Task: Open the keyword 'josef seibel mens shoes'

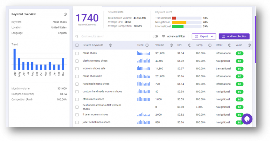Action: pyautogui.click(x=96, y=122)
